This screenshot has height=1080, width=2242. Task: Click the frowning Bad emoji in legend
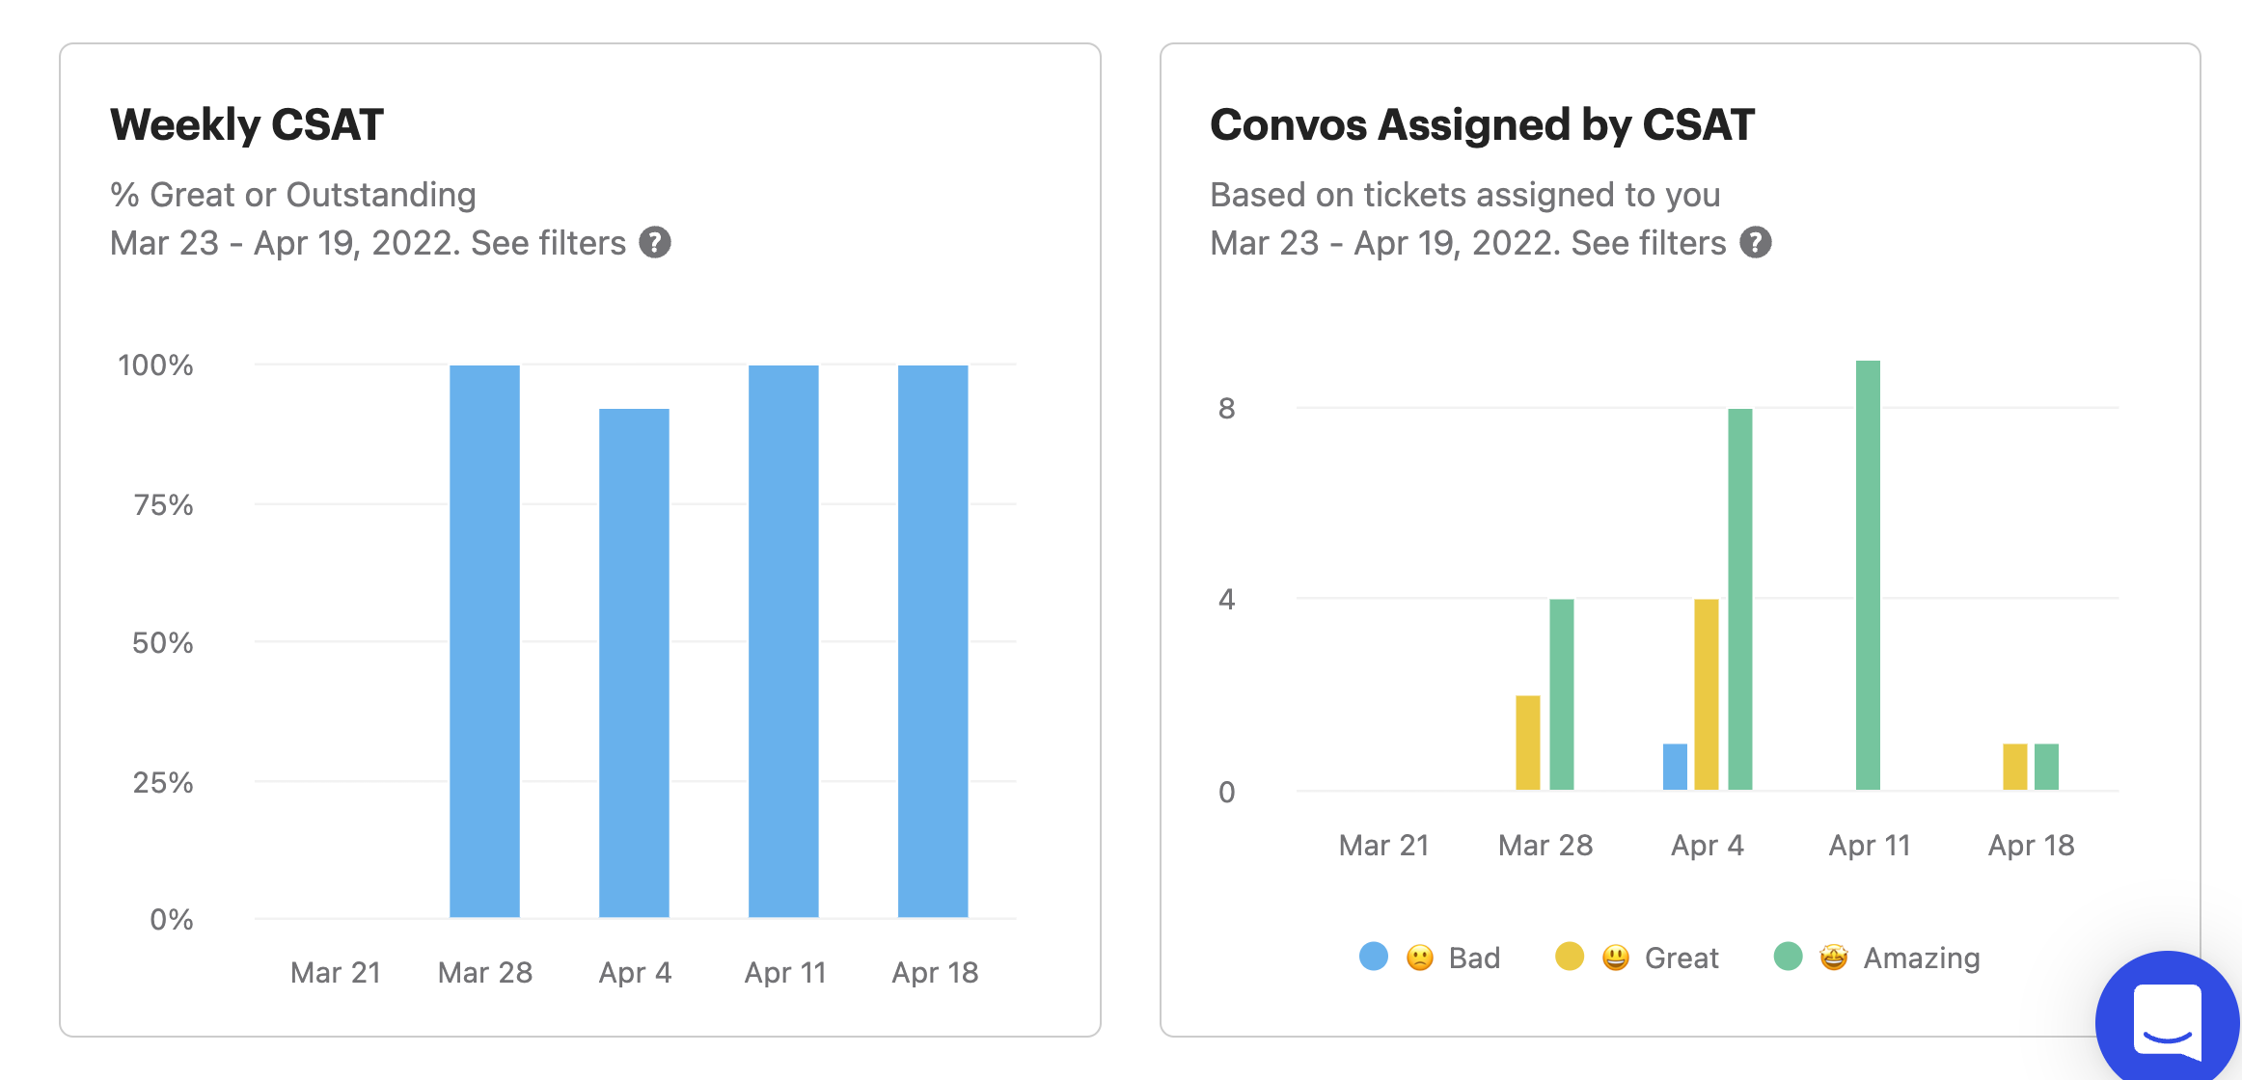[1419, 958]
